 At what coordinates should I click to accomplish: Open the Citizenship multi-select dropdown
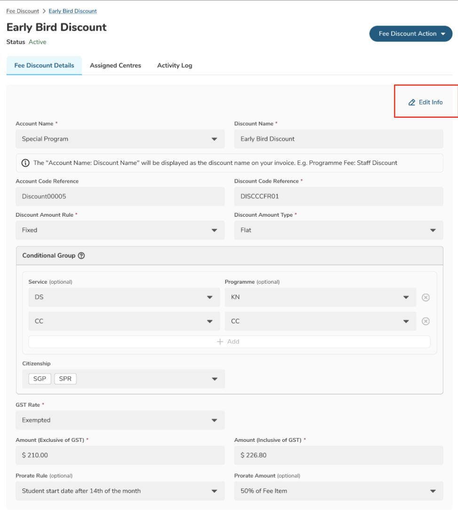[214, 379]
